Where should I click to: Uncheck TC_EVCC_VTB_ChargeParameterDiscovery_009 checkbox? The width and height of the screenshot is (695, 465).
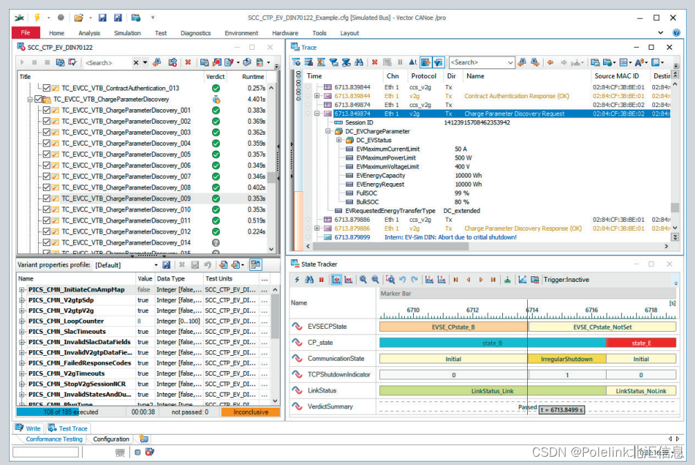[x=46, y=198]
